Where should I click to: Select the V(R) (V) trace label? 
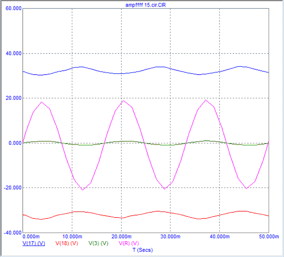129,243
